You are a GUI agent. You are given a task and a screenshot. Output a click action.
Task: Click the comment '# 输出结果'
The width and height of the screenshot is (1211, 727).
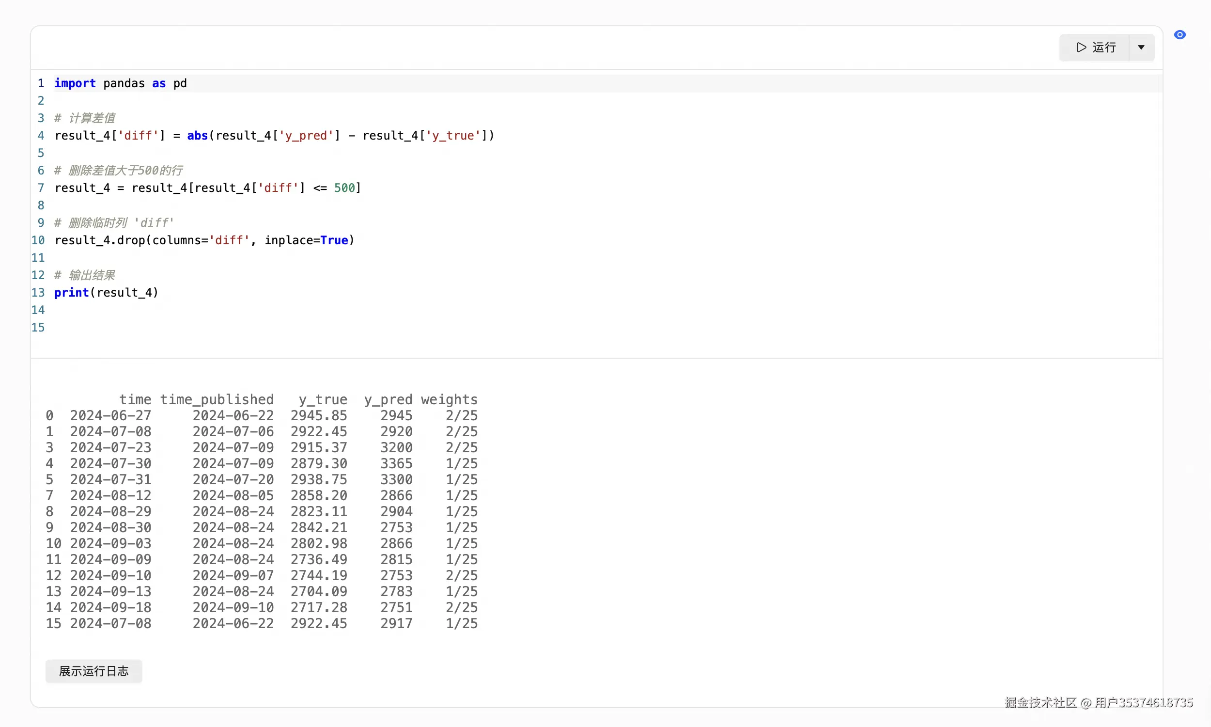pos(85,275)
